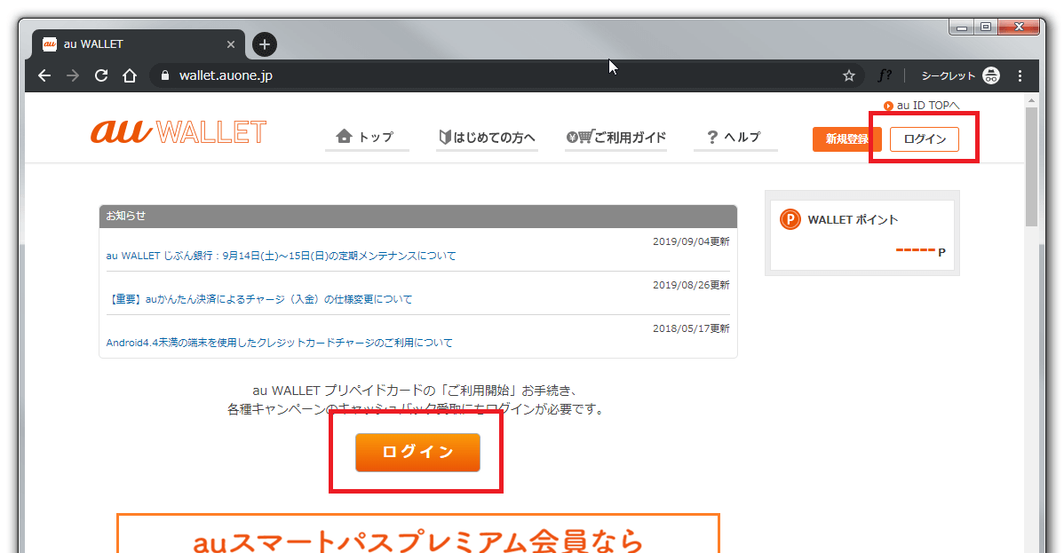The image size is (1064, 553).
Task: Click the header ログイン button
Action: pos(924,139)
